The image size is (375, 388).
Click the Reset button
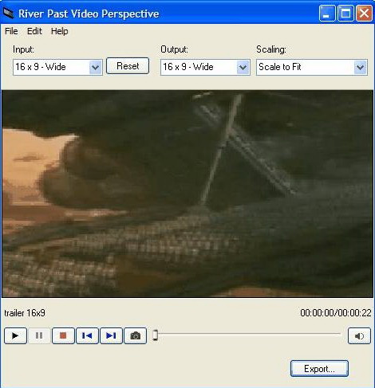coord(128,66)
